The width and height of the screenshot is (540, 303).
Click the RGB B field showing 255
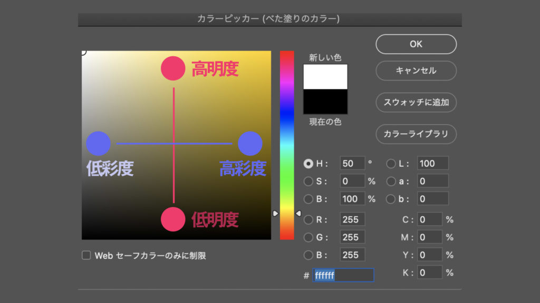coord(352,255)
